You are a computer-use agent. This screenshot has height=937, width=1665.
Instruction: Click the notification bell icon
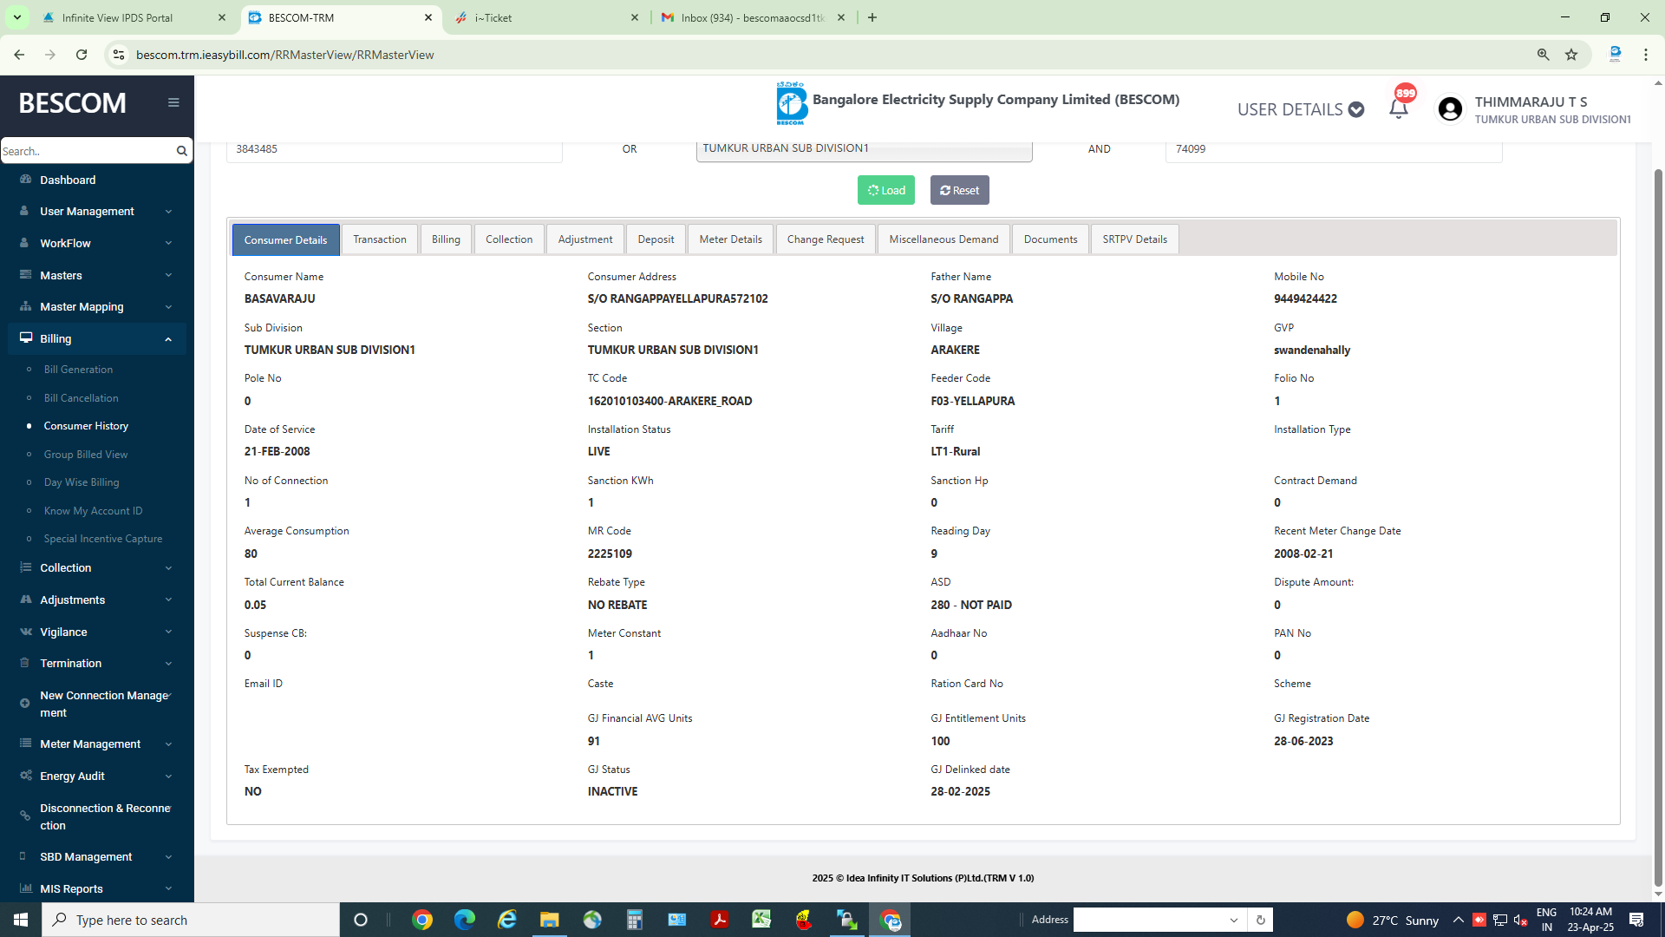tap(1398, 109)
